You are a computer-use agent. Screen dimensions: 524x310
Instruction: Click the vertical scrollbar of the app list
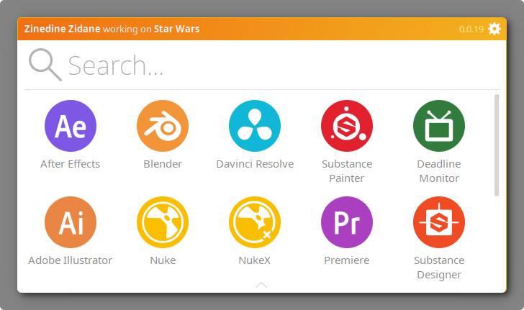coord(496,144)
